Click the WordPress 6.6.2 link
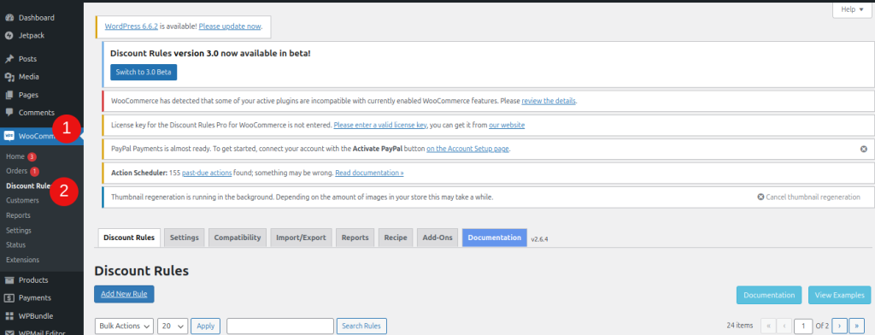 [131, 26]
